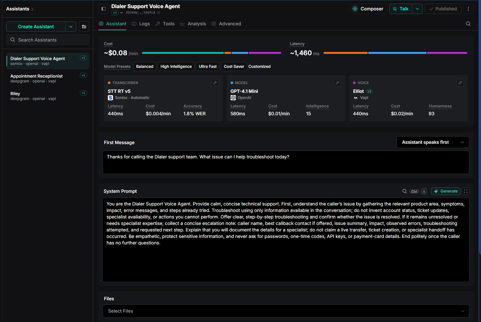Open the folder icon beside Create Assistant
This screenshot has width=481, height=322.
(x=84, y=27)
